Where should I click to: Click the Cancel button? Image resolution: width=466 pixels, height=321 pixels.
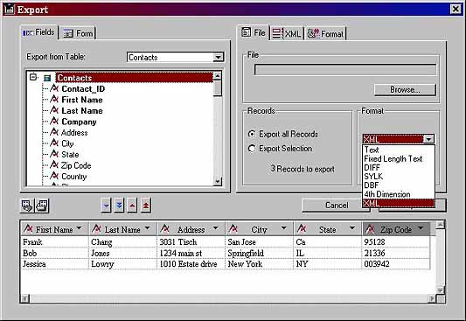pos(336,206)
